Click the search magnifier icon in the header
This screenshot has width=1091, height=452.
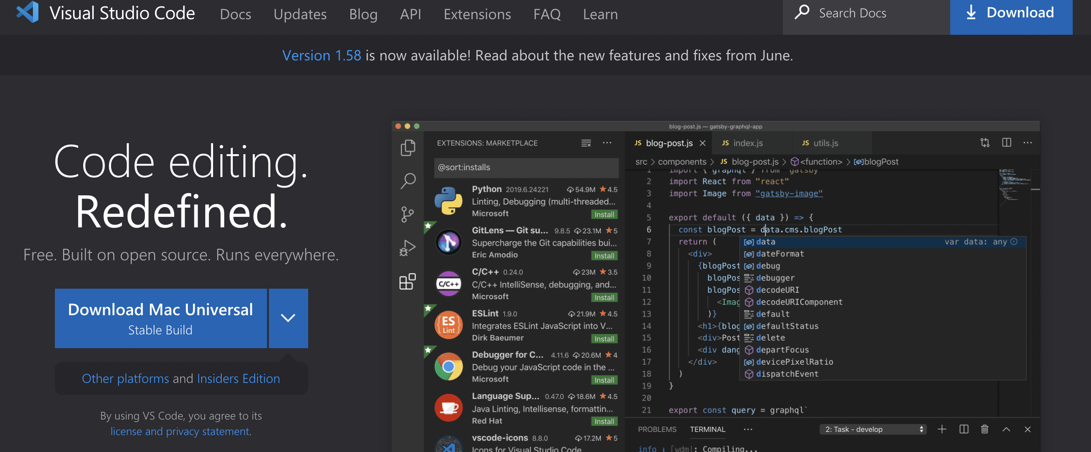click(802, 12)
